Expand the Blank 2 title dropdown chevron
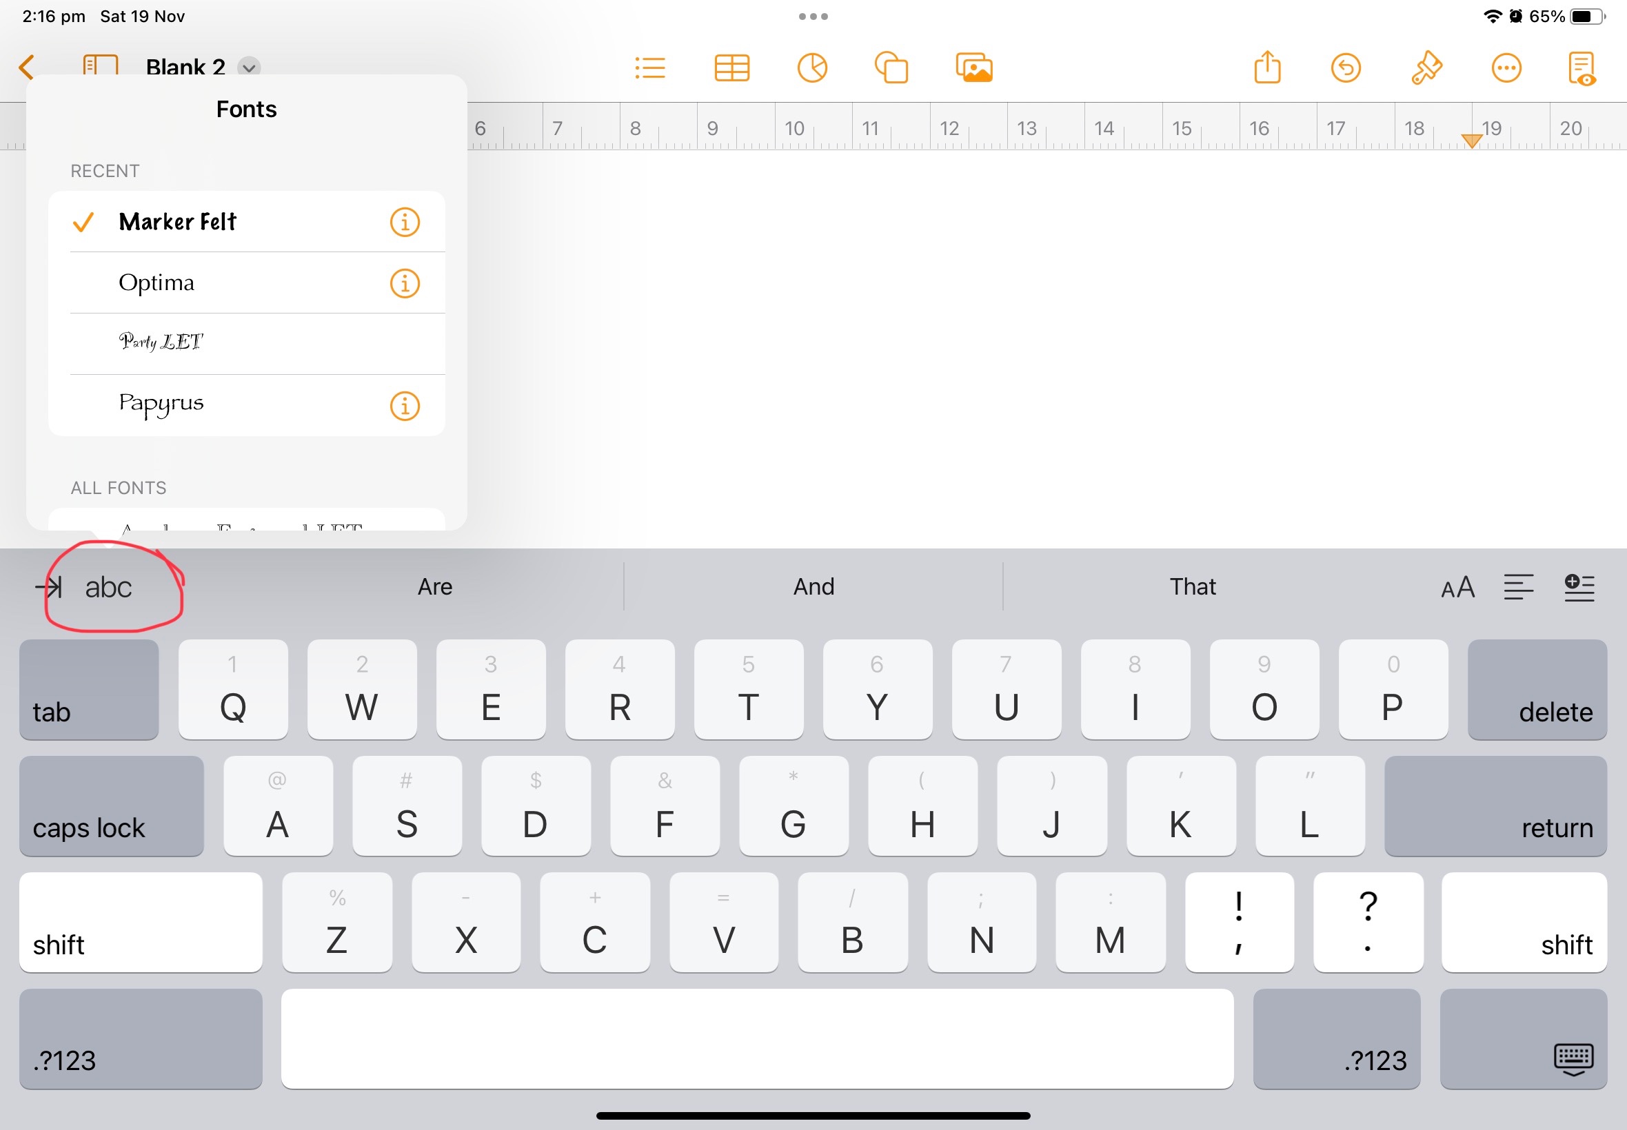 249,68
